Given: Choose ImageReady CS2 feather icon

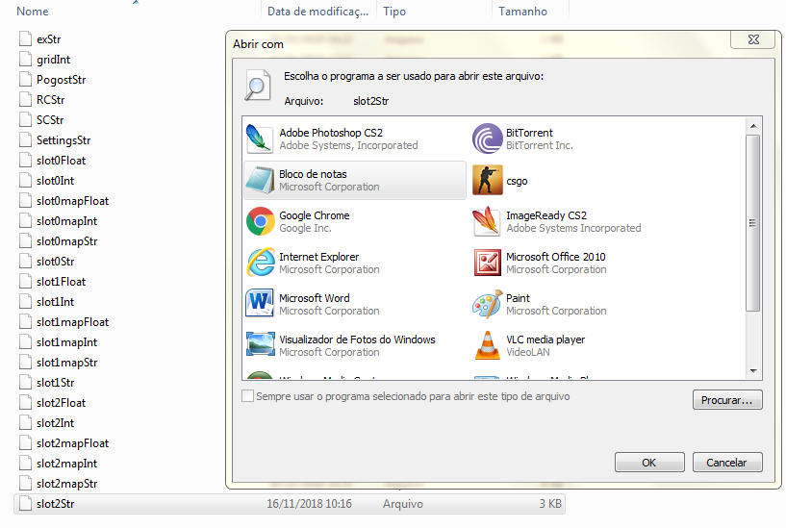Looking at the screenshot, I should (x=486, y=221).
